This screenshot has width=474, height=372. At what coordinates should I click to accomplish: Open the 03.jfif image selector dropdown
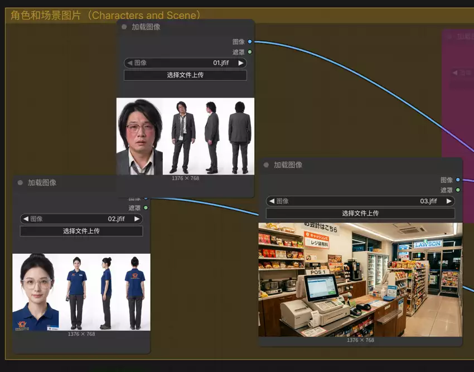point(360,201)
